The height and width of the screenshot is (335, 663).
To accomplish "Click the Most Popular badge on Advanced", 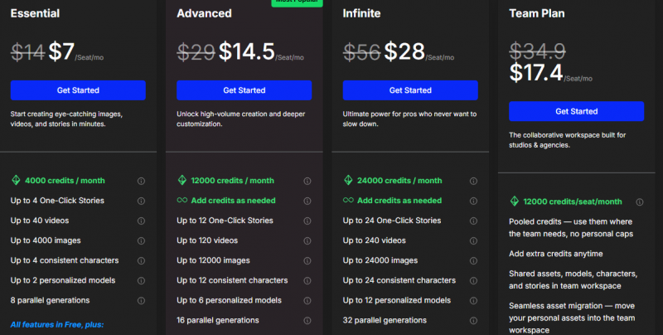I will (298, 3).
